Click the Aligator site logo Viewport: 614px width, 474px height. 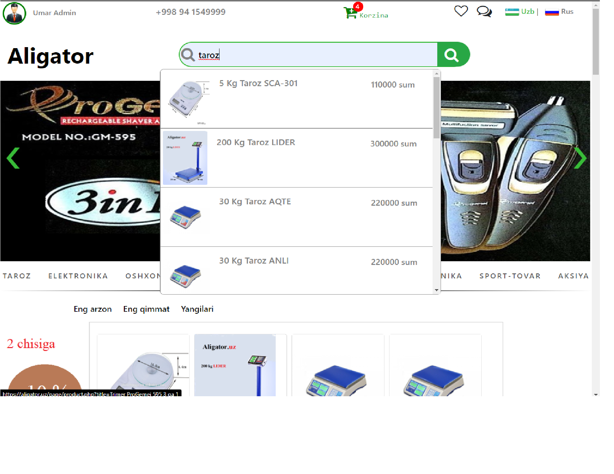click(x=50, y=56)
